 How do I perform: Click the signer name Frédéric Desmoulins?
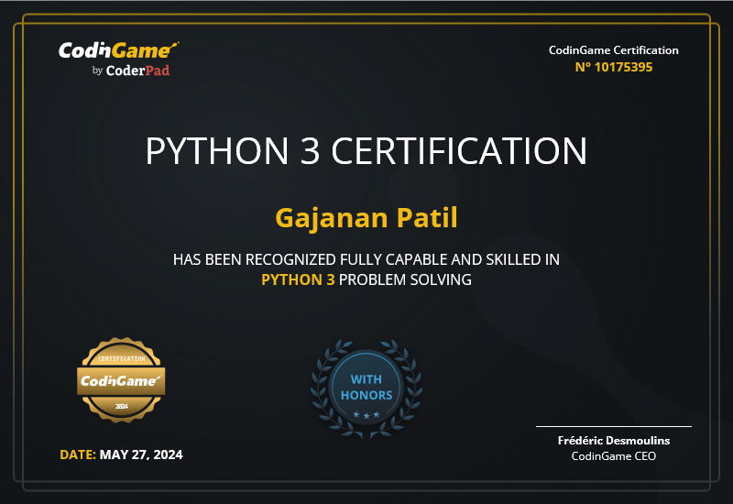(614, 440)
